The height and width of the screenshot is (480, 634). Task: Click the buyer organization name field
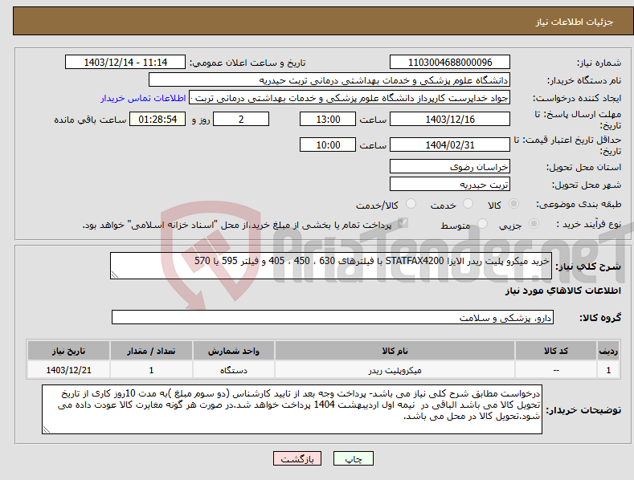coord(329,80)
